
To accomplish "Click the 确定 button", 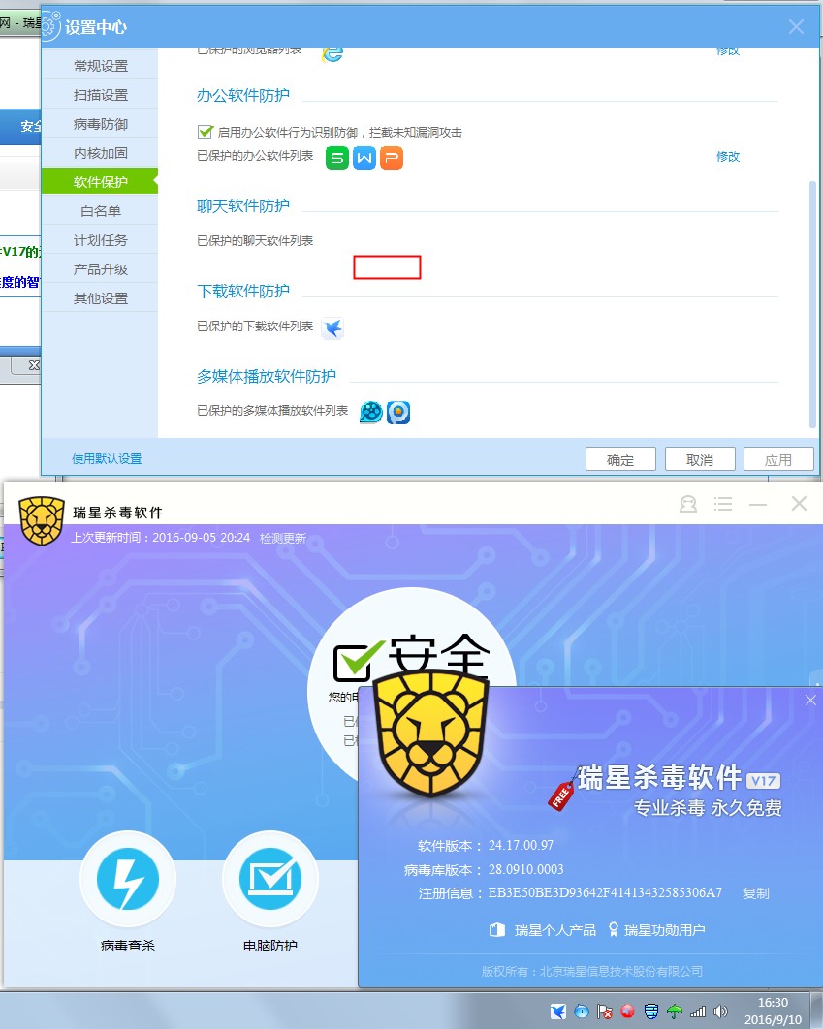I will click(620, 459).
